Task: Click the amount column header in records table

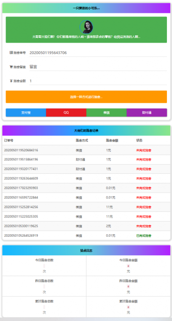Action: click(x=112, y=140)
